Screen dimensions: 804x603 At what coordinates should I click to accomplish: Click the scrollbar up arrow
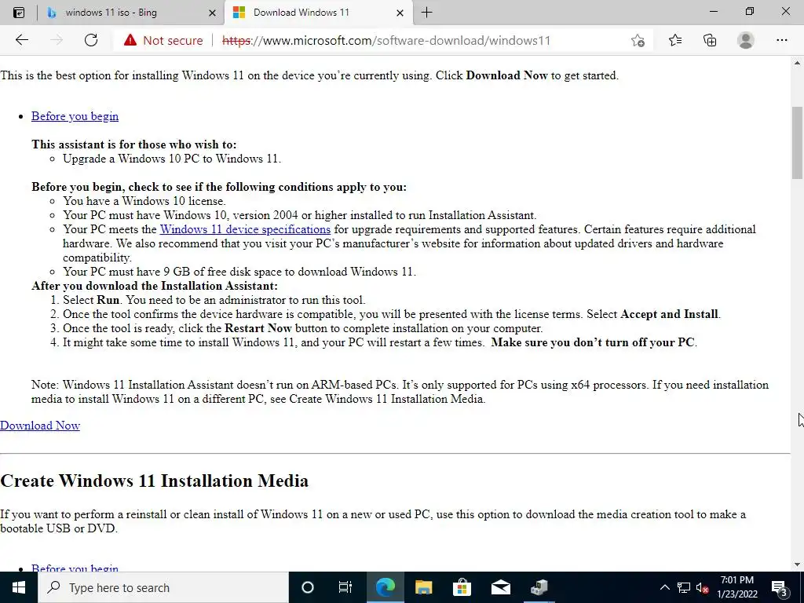coord(797,63)
